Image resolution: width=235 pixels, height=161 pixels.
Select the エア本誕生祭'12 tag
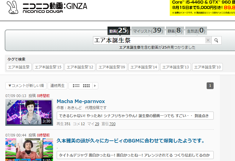[x=80, y=67]
